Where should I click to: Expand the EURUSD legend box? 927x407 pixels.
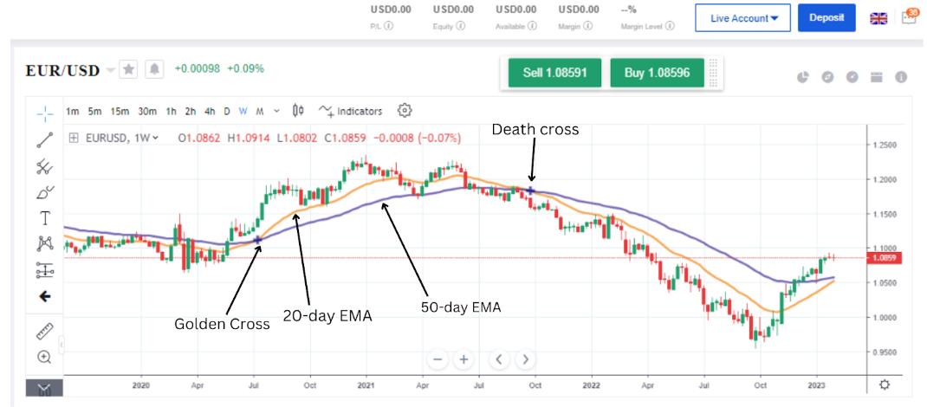tap(74, 138)
